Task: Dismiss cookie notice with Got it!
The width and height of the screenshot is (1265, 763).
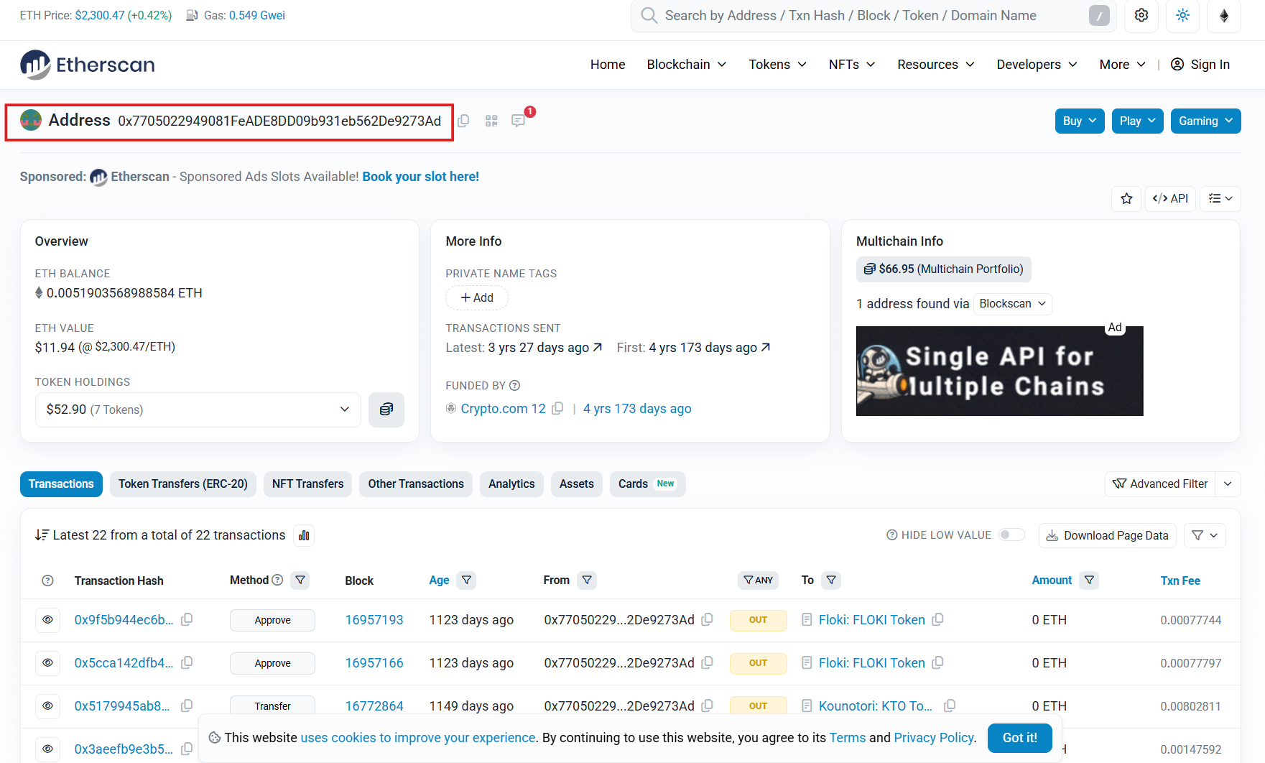Action: tap(1020, 738)
